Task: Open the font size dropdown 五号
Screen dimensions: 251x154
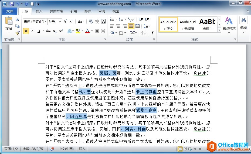Action: click(x=60, y=22)
